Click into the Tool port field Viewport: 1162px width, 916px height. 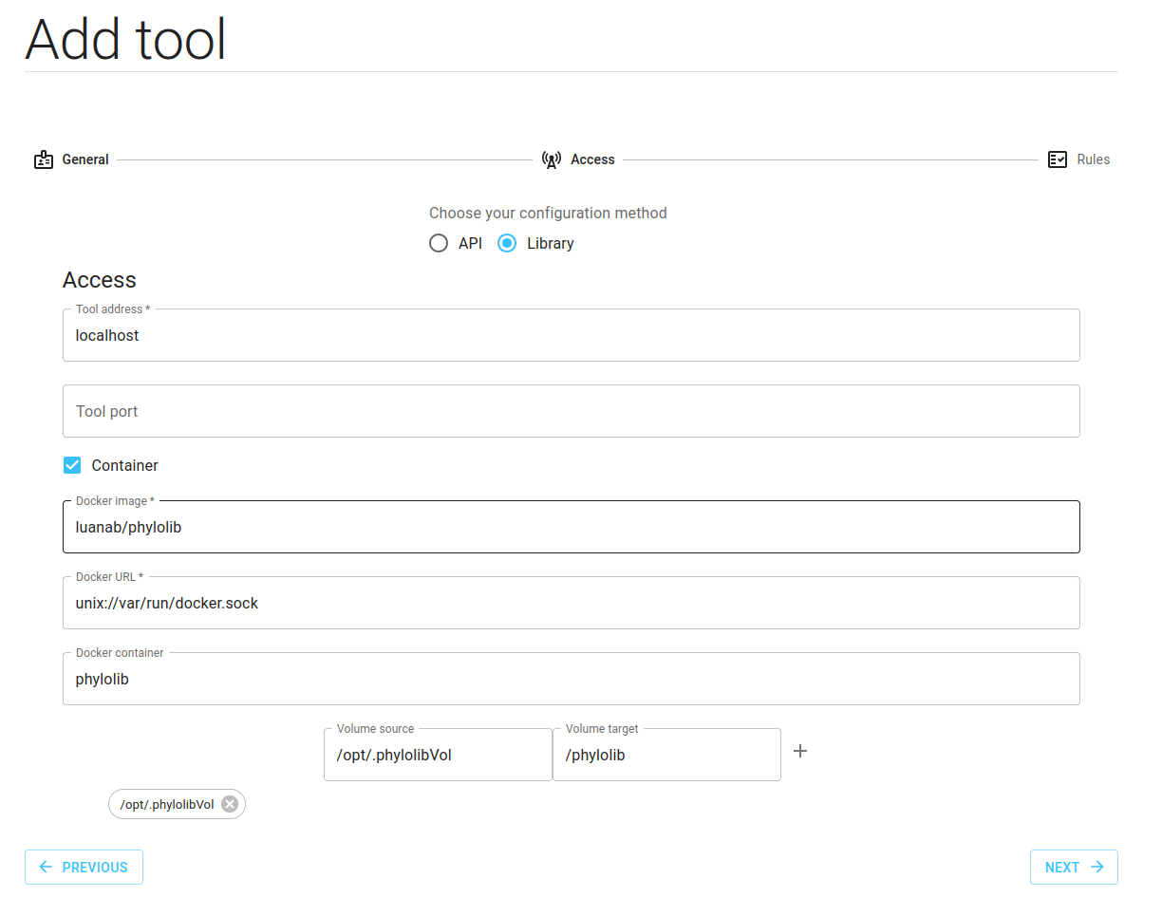571,411
